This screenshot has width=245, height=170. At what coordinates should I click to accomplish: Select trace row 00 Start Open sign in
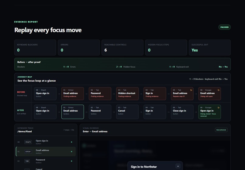point(46,142)
